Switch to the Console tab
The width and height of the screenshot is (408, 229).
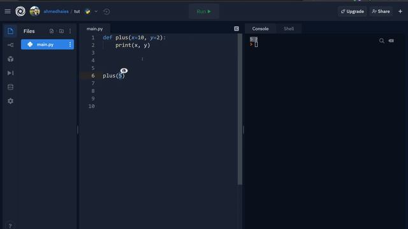(260, 29)
